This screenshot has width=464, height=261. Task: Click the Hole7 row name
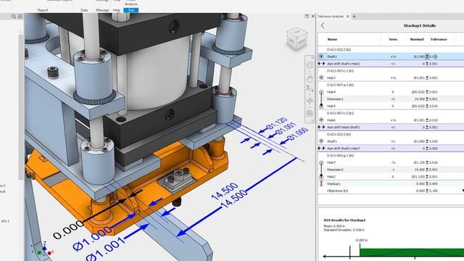pos(331,162)
